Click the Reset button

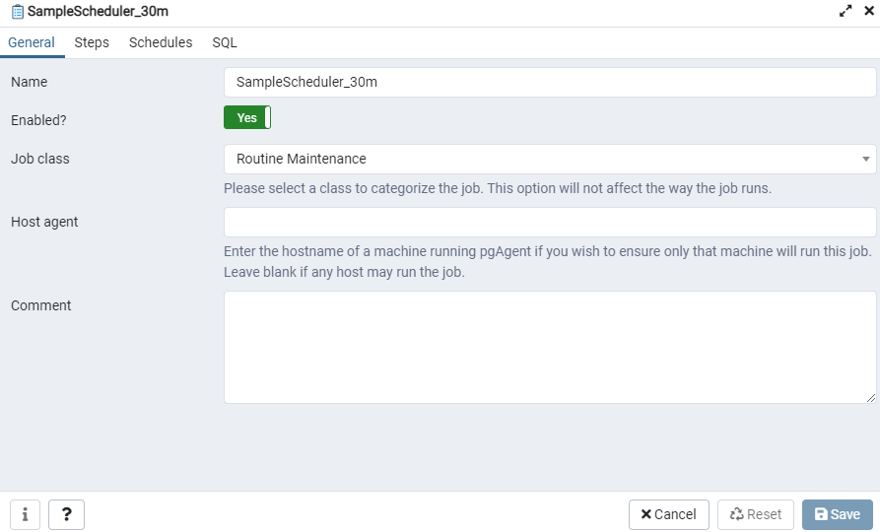756,514
